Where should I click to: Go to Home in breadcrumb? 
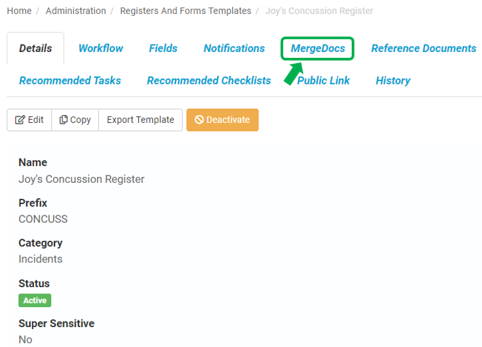click(x=19, y=11)
